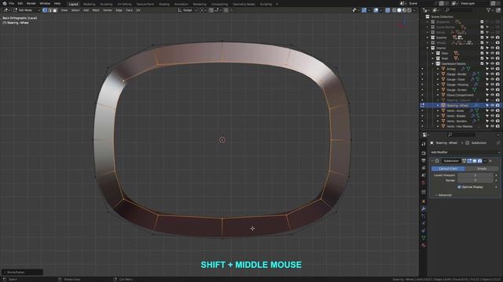The height and width of the screenshot is (282, 503).
Task: Toggle viewport overlays icon
Action: (376, 10)
